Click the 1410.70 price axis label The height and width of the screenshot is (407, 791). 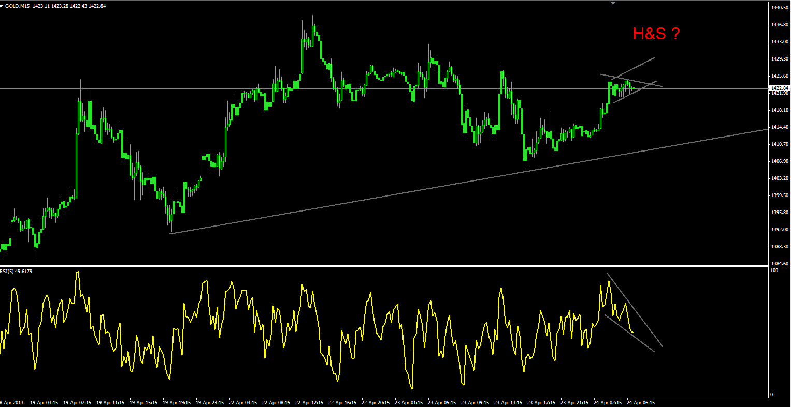[780, 144]
